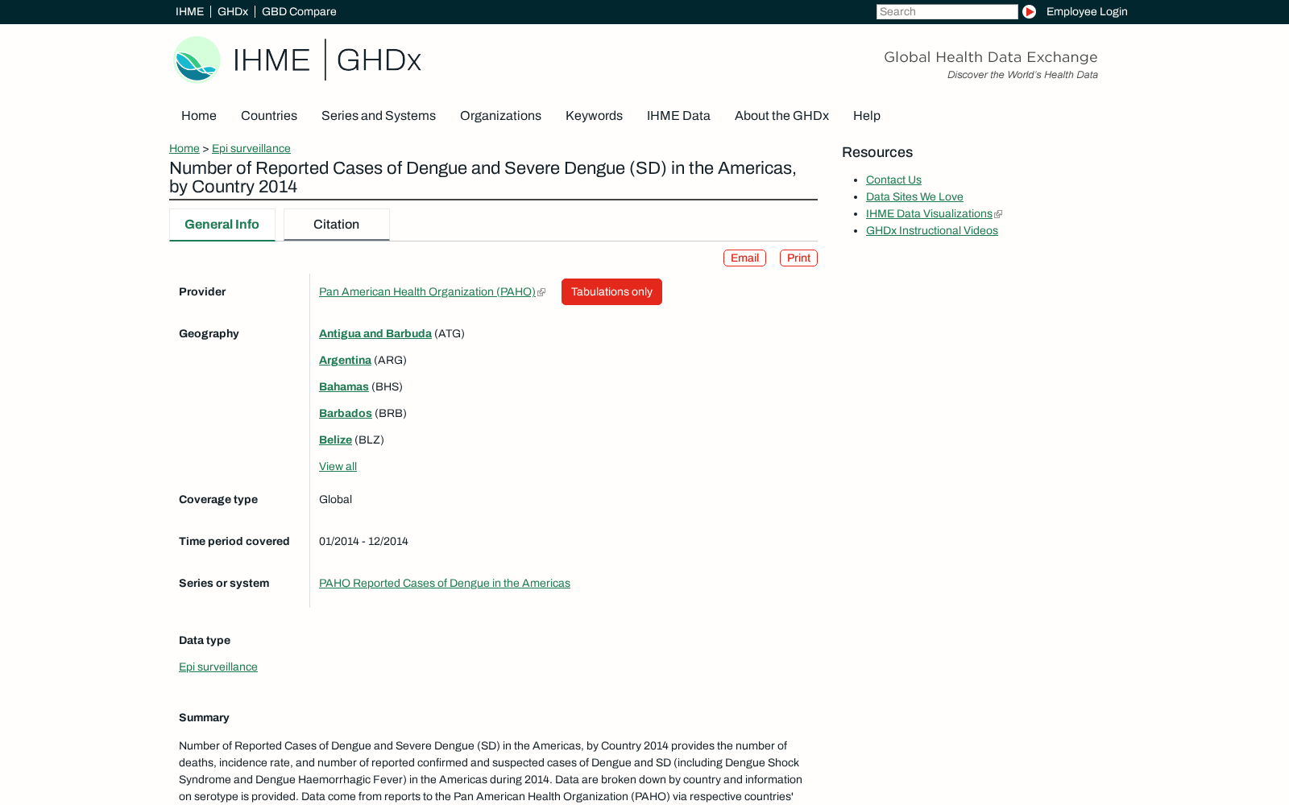Click the Geography field label
Viewport: 1289px width, 805px height.
click(209, 333)
